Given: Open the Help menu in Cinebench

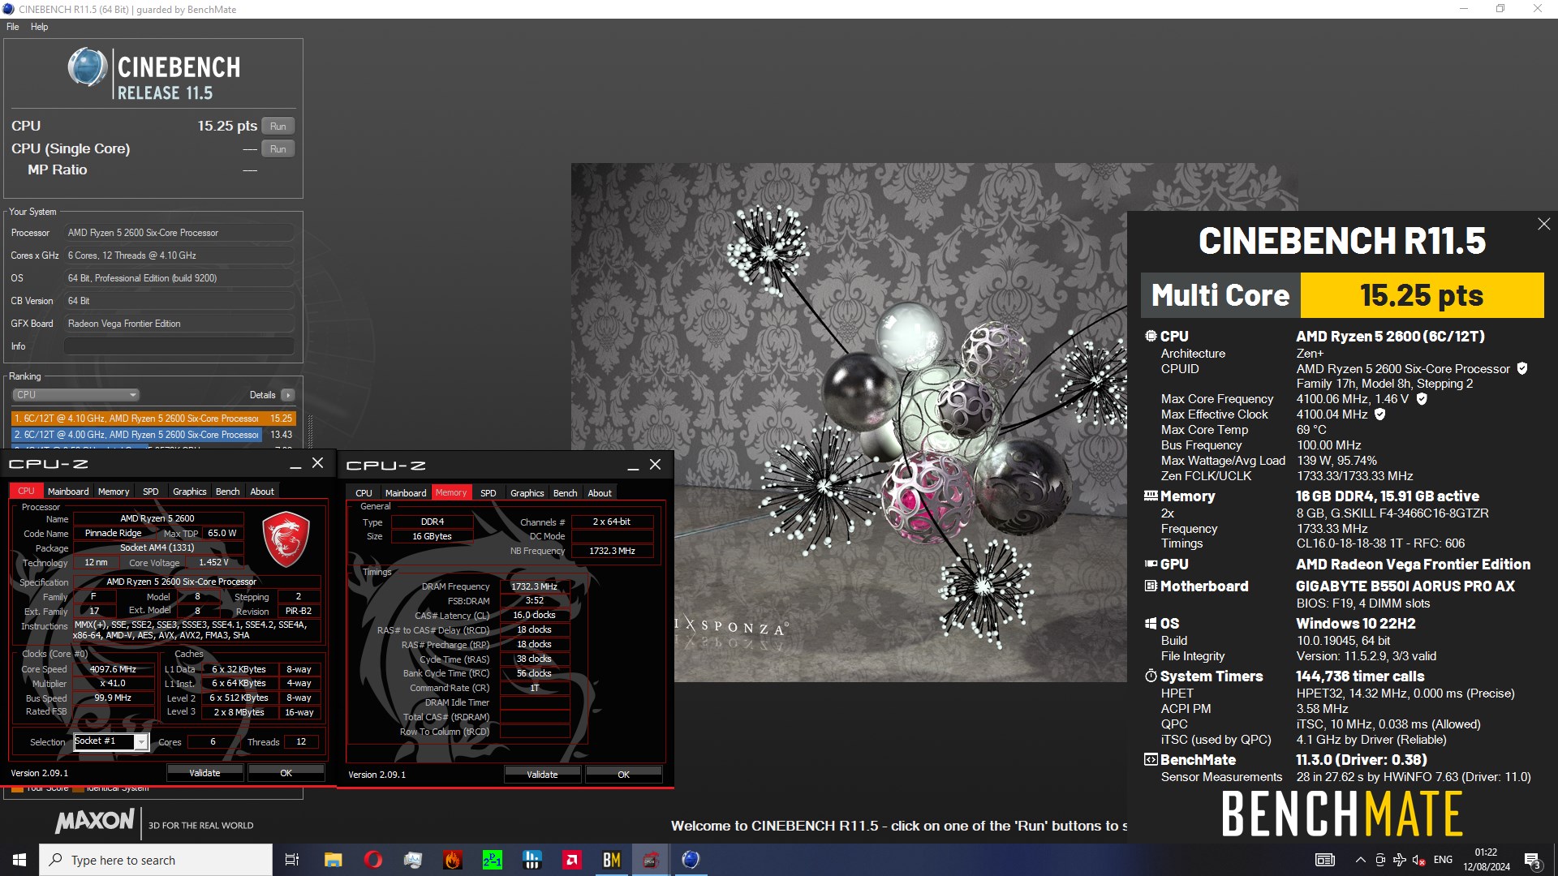Looking at the screenshot, I should [x=39, y=27].
